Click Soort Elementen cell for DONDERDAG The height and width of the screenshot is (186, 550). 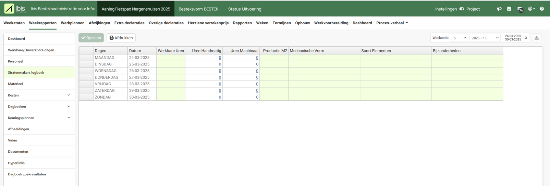396,77
